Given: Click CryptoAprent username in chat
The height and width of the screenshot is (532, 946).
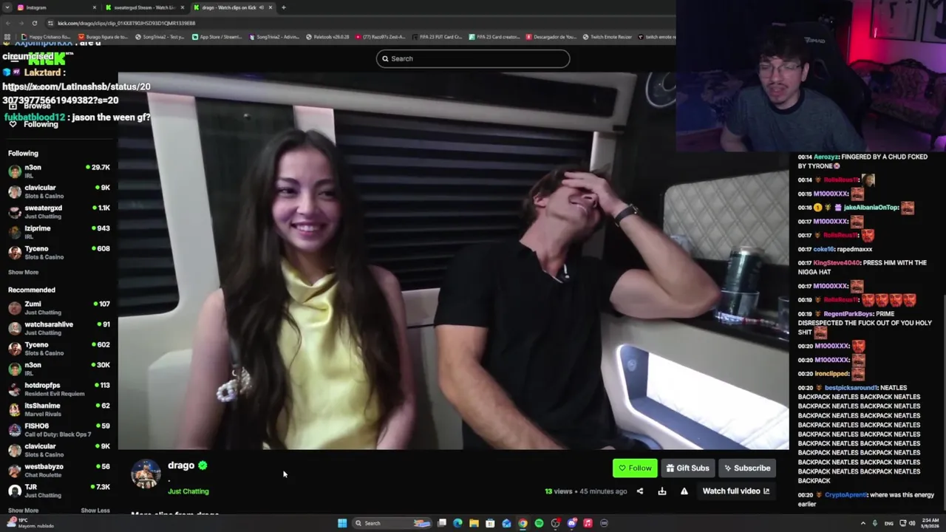Looking at the screenshot, I should click(x=846, y=495).
